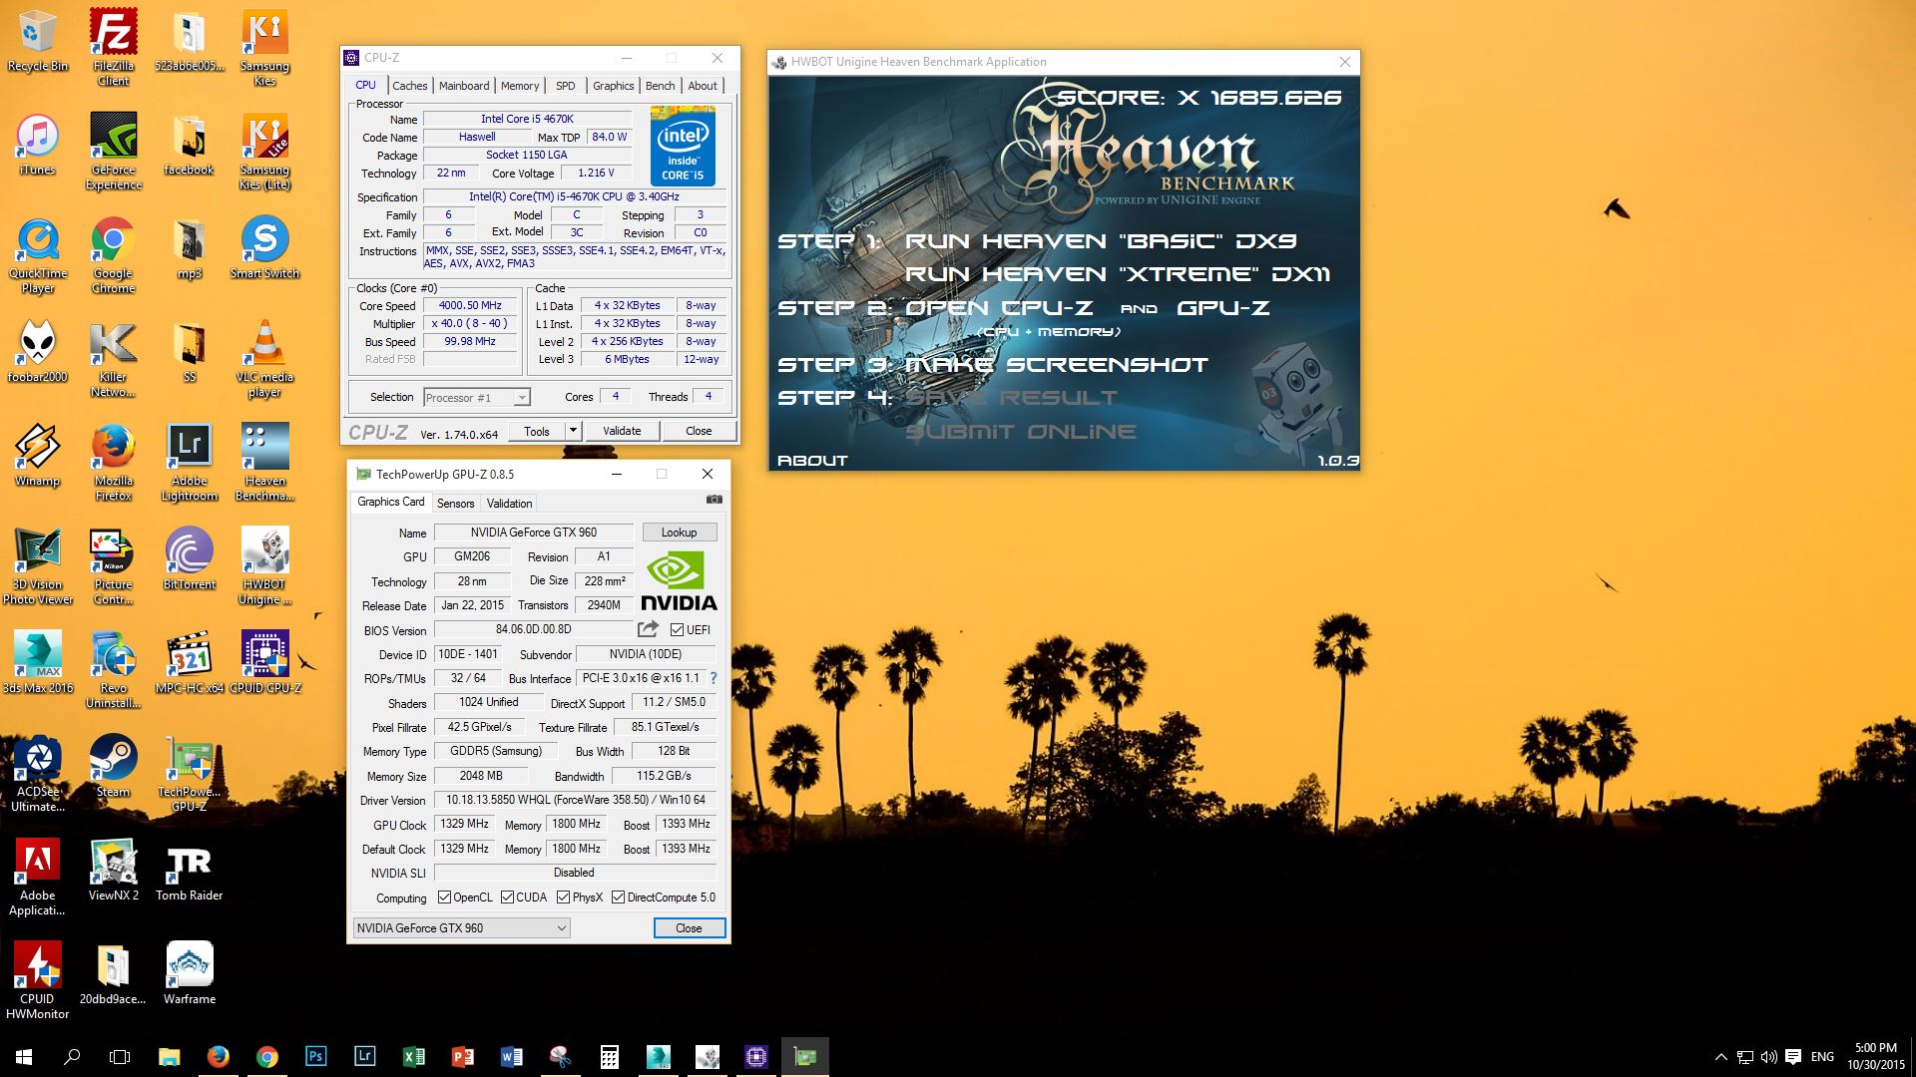Open the Tools dropdown arrow in CPU-Z
Viewport: 1916px width, 1077px height.
point(573,431)
